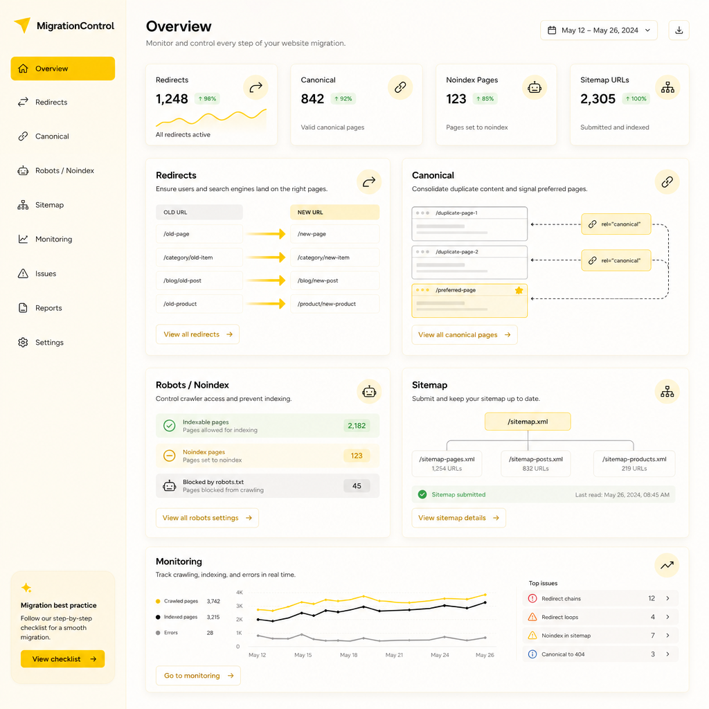709x709 pixels.
Task: Expand the Redirect chains issue chevron
Action: (668, 598)
